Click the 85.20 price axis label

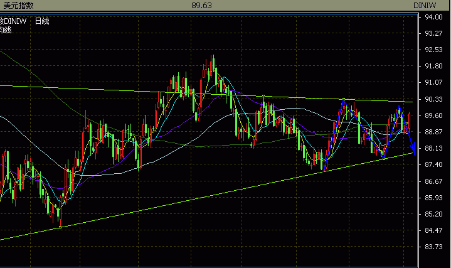433,214
